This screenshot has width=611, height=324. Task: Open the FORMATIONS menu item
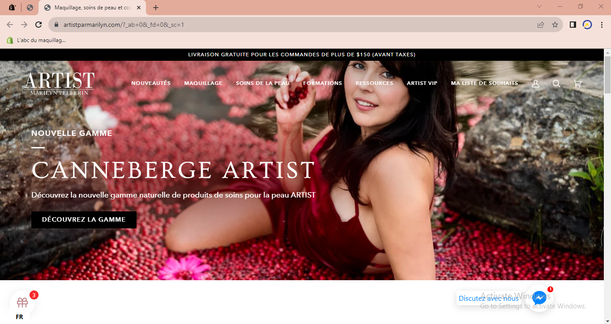(322, 83)
